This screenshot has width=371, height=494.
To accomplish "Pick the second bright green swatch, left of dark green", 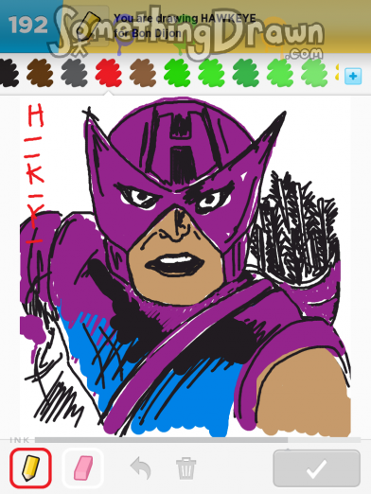I will [211, 74].
